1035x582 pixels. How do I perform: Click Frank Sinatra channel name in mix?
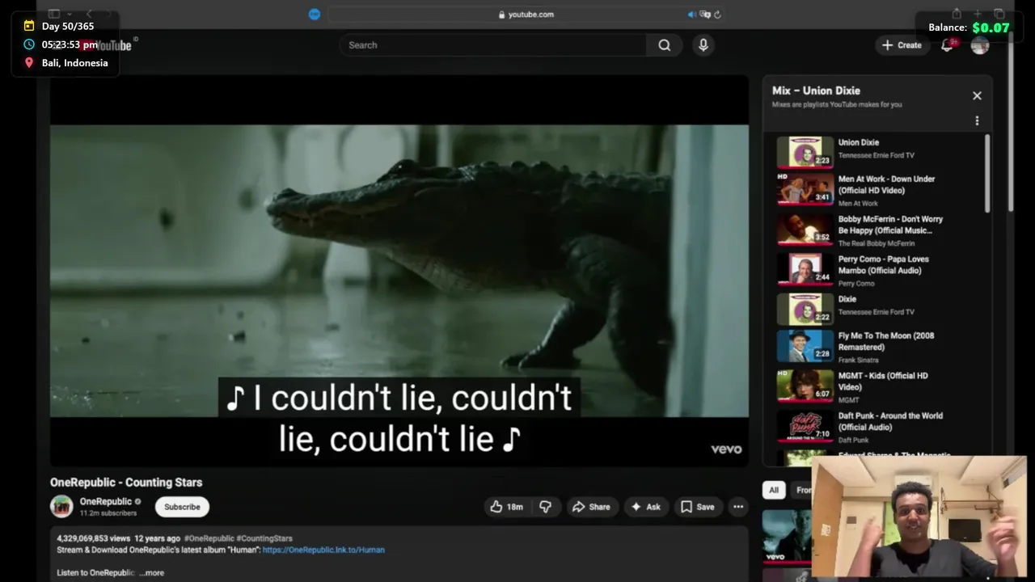point(858,360)
